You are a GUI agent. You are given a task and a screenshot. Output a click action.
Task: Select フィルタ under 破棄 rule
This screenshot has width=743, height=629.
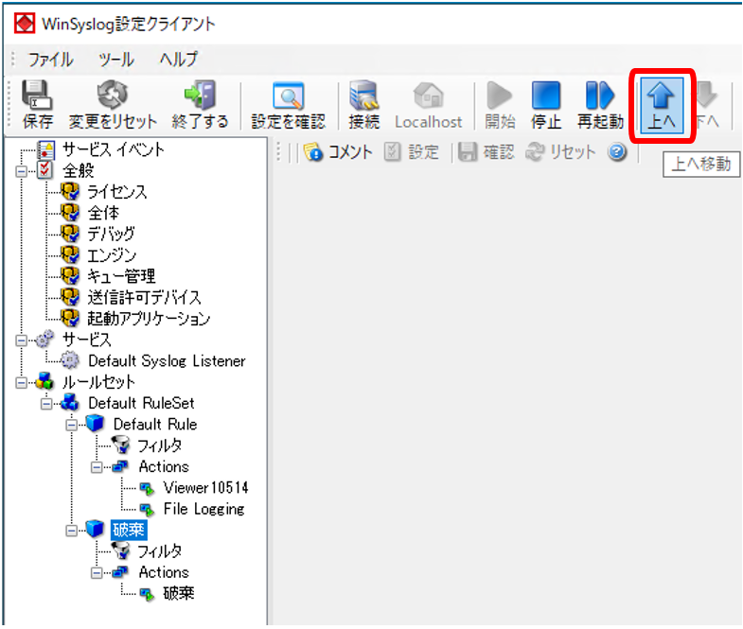[x=160, y=550]
